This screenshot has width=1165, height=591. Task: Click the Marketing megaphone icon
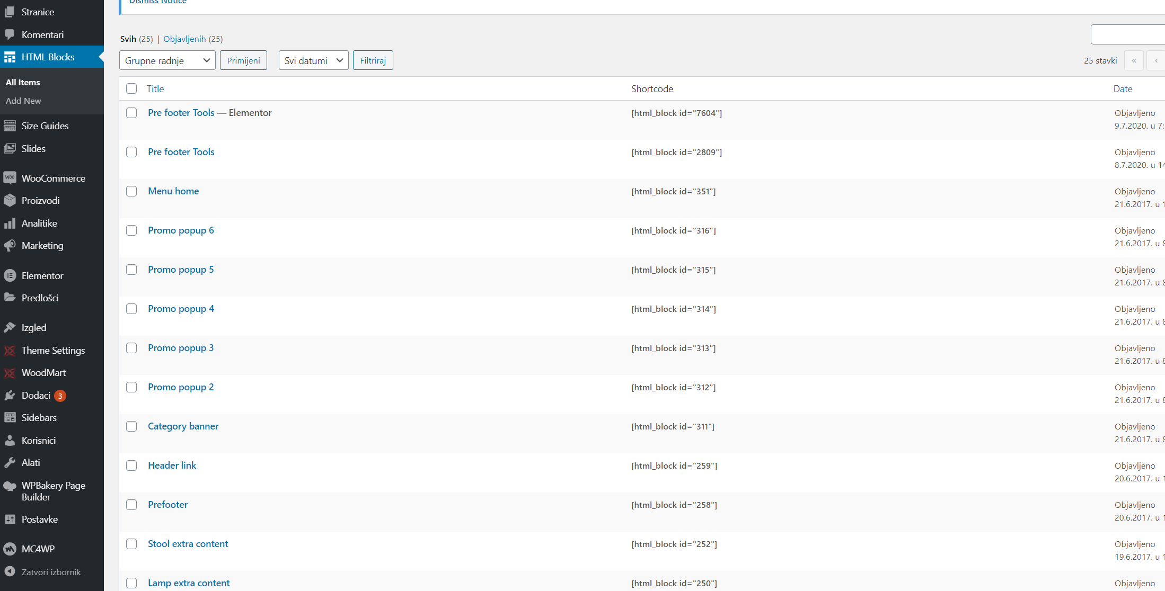point(10,246)
